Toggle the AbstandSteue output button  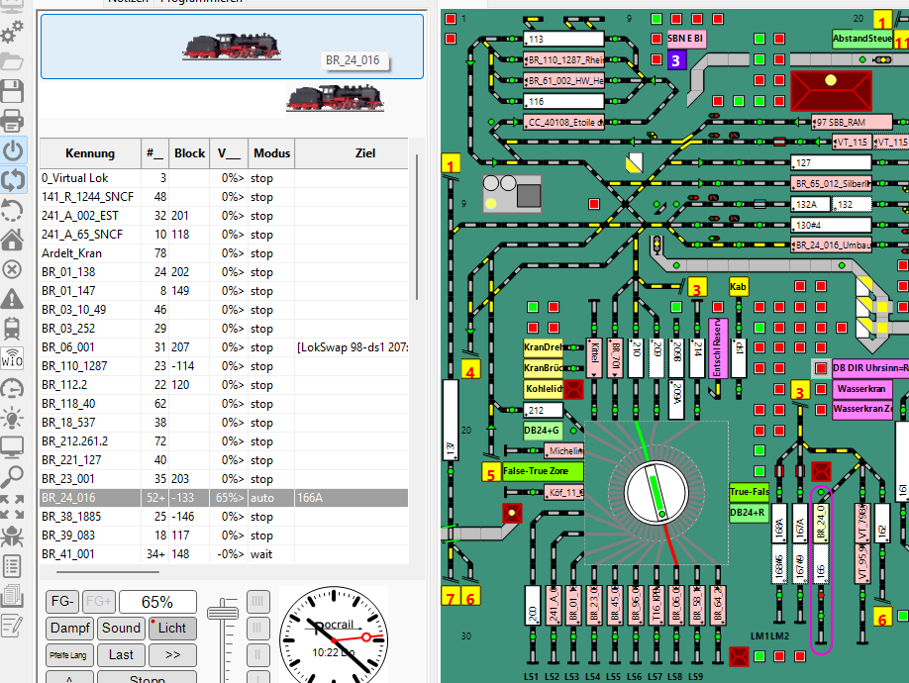click(x=862, y=39)
